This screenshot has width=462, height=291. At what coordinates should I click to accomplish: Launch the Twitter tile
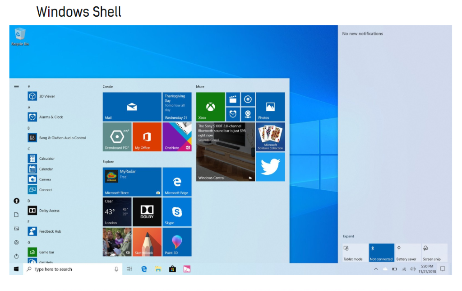click(x=270, y=167)
